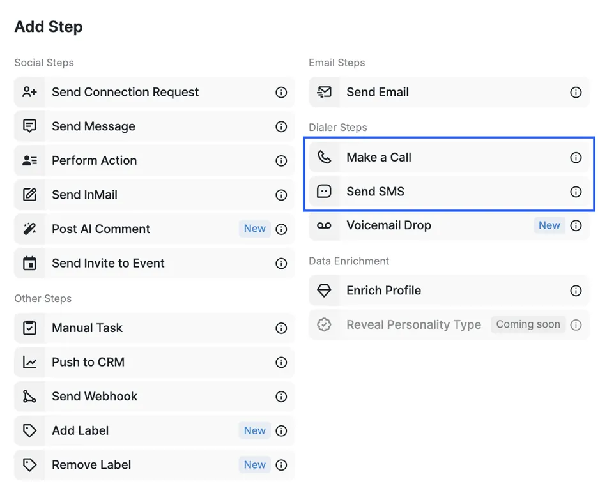Screen dimensions: 607x493
Task: Add the Add Label step
Action: pos(154,430)
